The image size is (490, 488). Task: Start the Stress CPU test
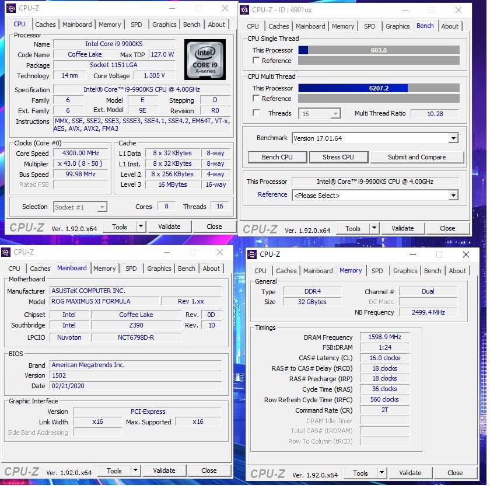pos(338,157)
